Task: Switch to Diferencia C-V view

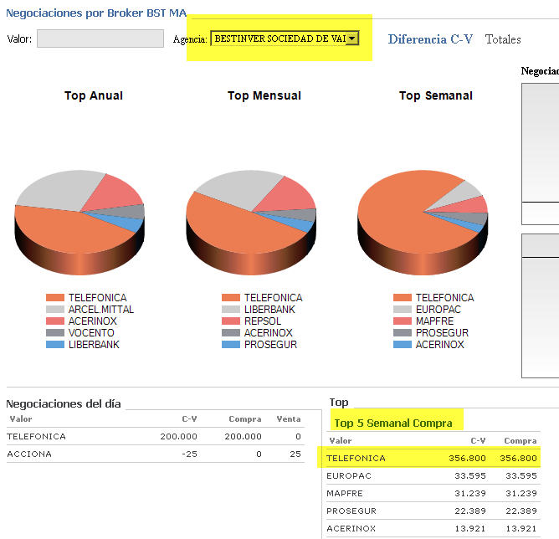Action: pyautogui.click(x=430, y=39)
